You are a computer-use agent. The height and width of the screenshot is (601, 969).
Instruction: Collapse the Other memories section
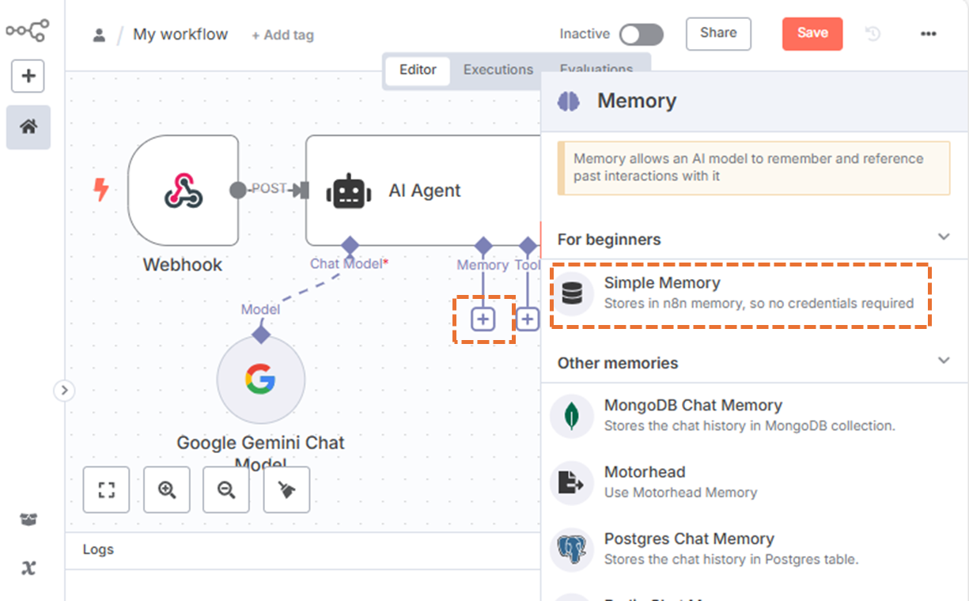(943, 361)
